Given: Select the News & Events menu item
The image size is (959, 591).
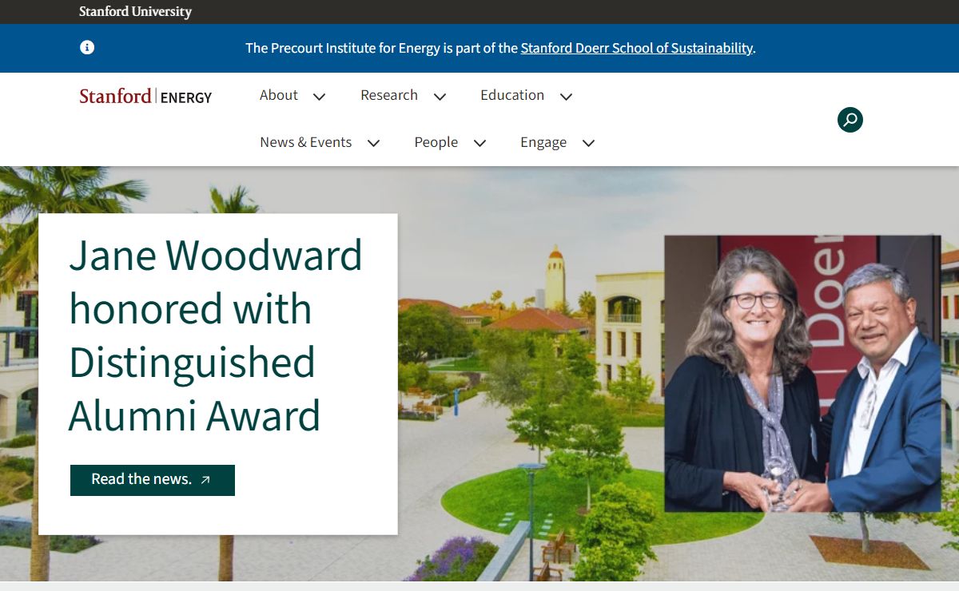Looking at the screenshot, I should (305, 142).
